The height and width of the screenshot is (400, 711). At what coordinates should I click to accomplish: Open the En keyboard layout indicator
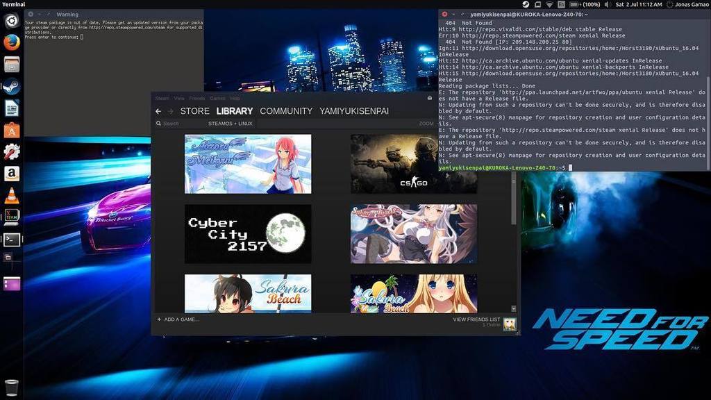click(561, 5)
